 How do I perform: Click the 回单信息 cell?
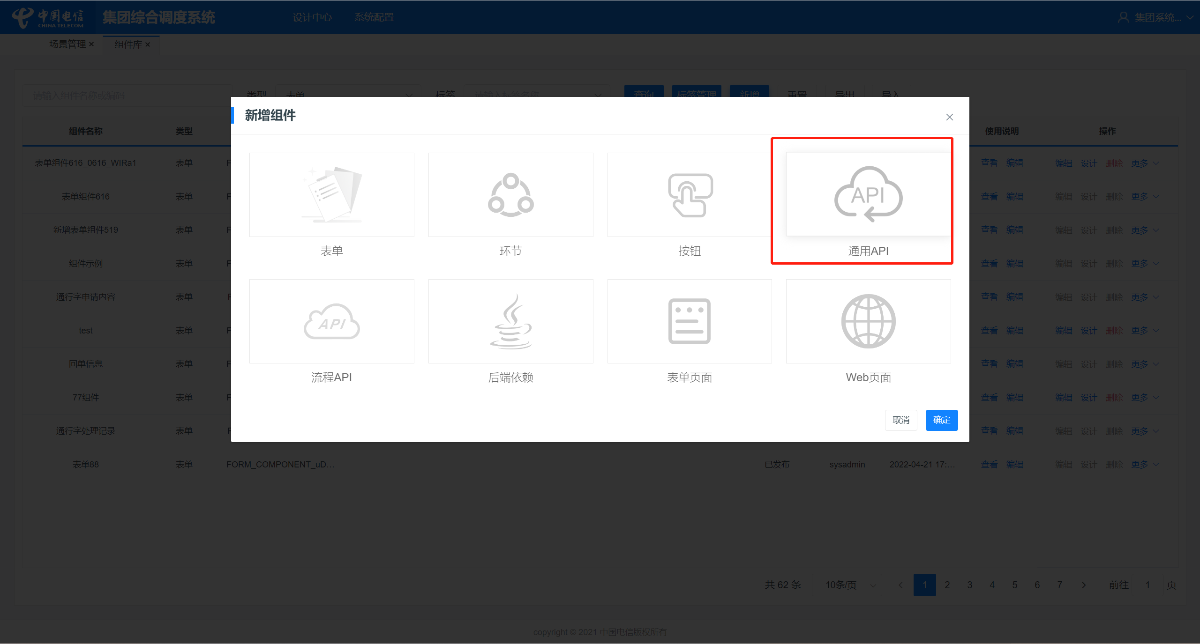pos(85,364)
